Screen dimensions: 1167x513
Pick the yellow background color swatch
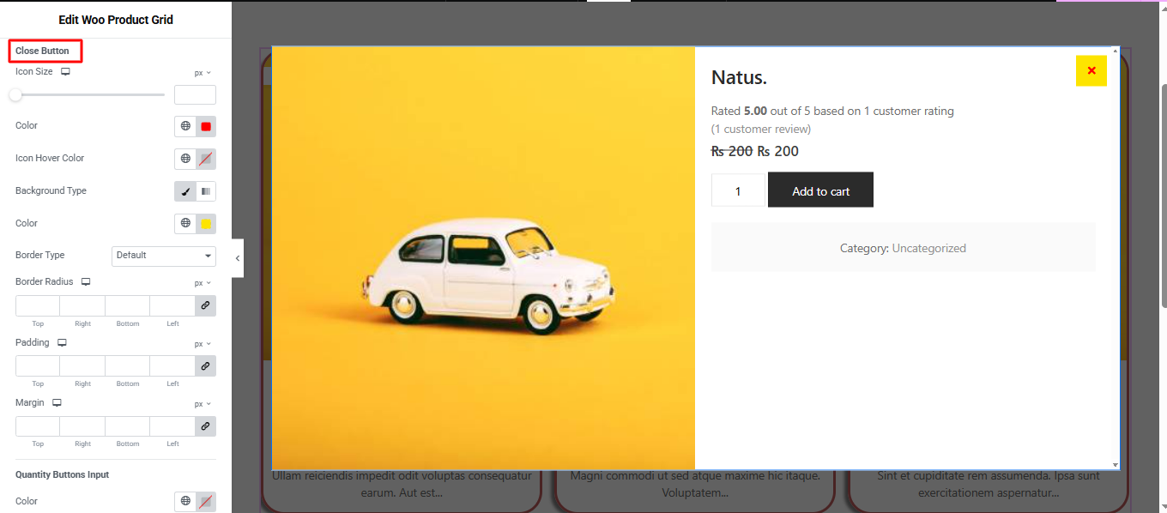coord(206,224)
